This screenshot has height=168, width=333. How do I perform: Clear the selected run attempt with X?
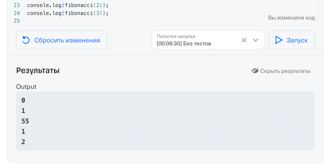pos(244,40)
